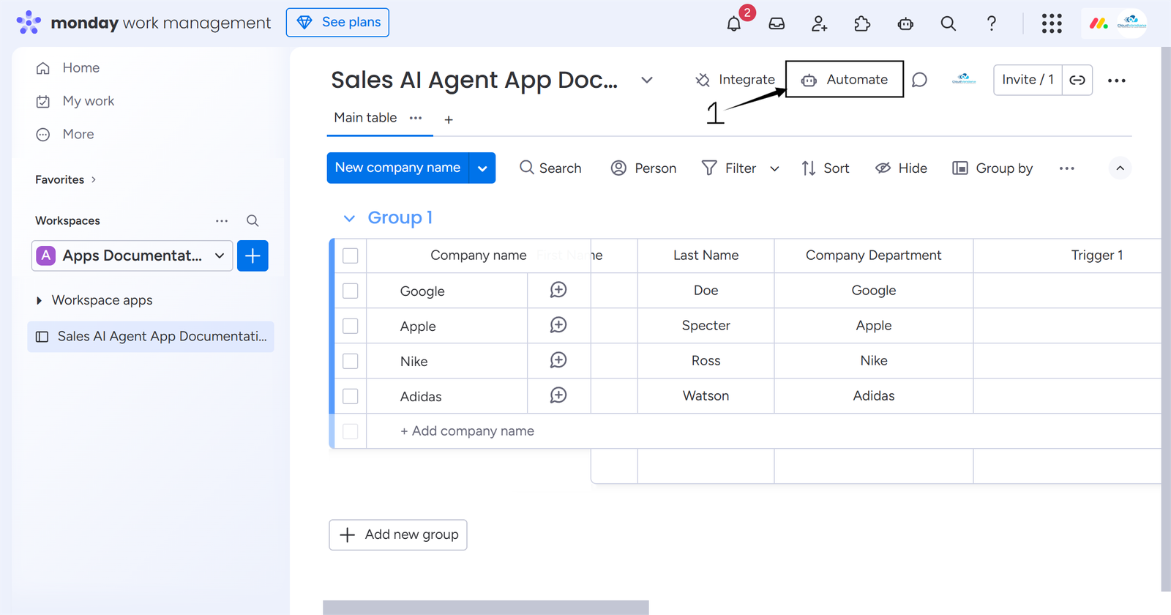Click the Company Department column header
The height and width of the screenshot is (615, 1171).
point(874,256)
